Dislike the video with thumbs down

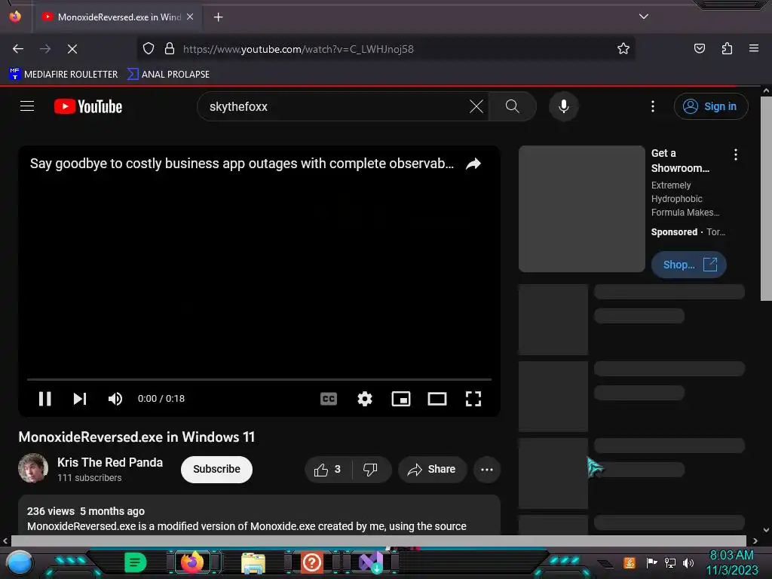(370, 469)
